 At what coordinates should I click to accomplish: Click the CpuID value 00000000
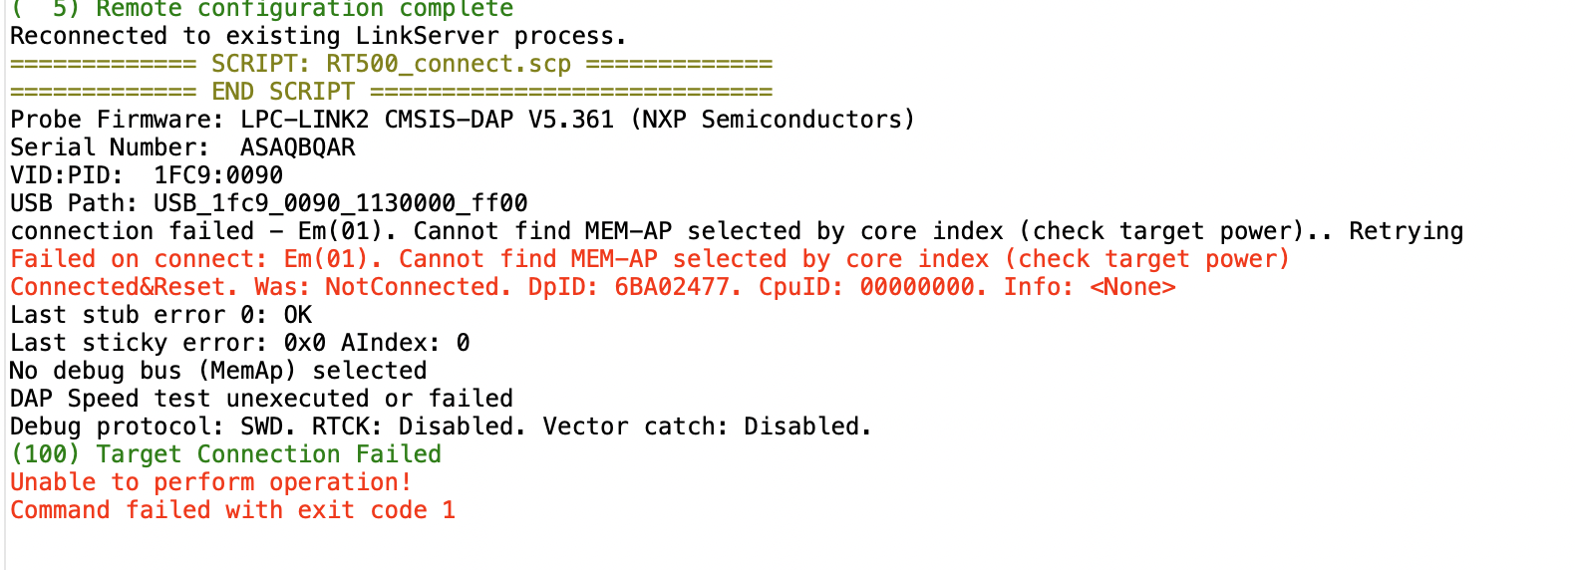tap(923, 288)
